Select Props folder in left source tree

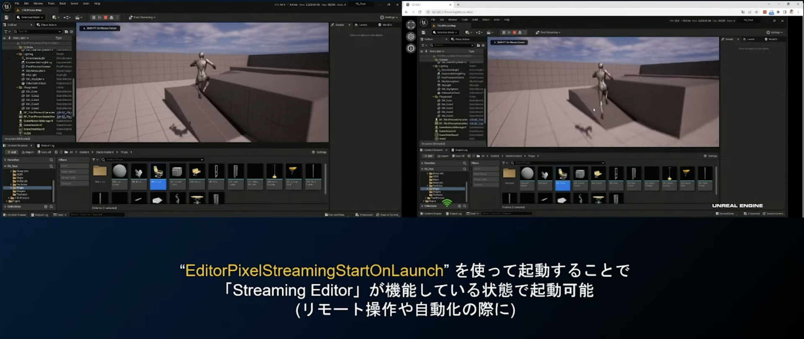(20, 188)
